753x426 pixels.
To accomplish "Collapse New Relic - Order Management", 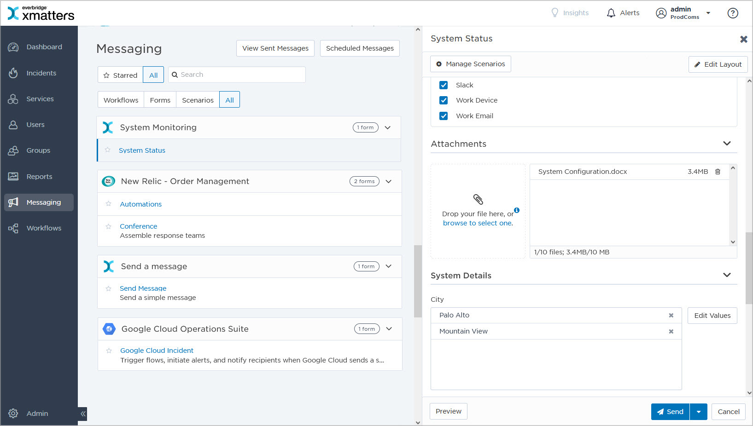I will coord(389,181).
